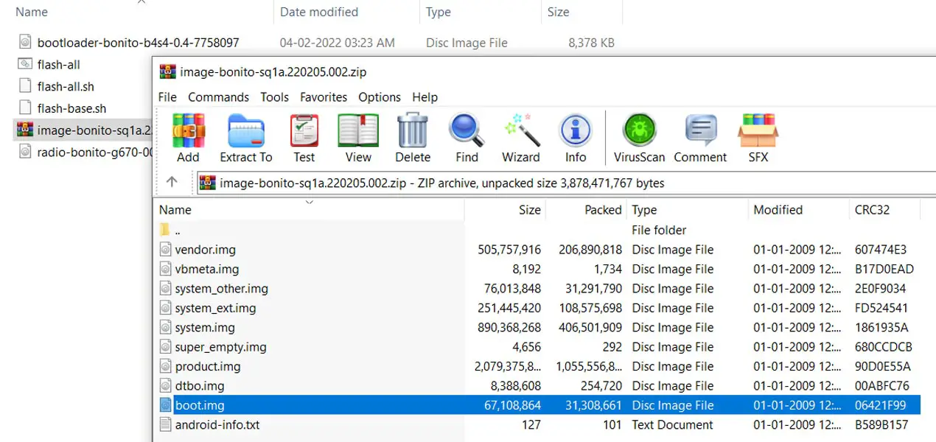Click vendor.img size 505,757,916

coord(509,249)
